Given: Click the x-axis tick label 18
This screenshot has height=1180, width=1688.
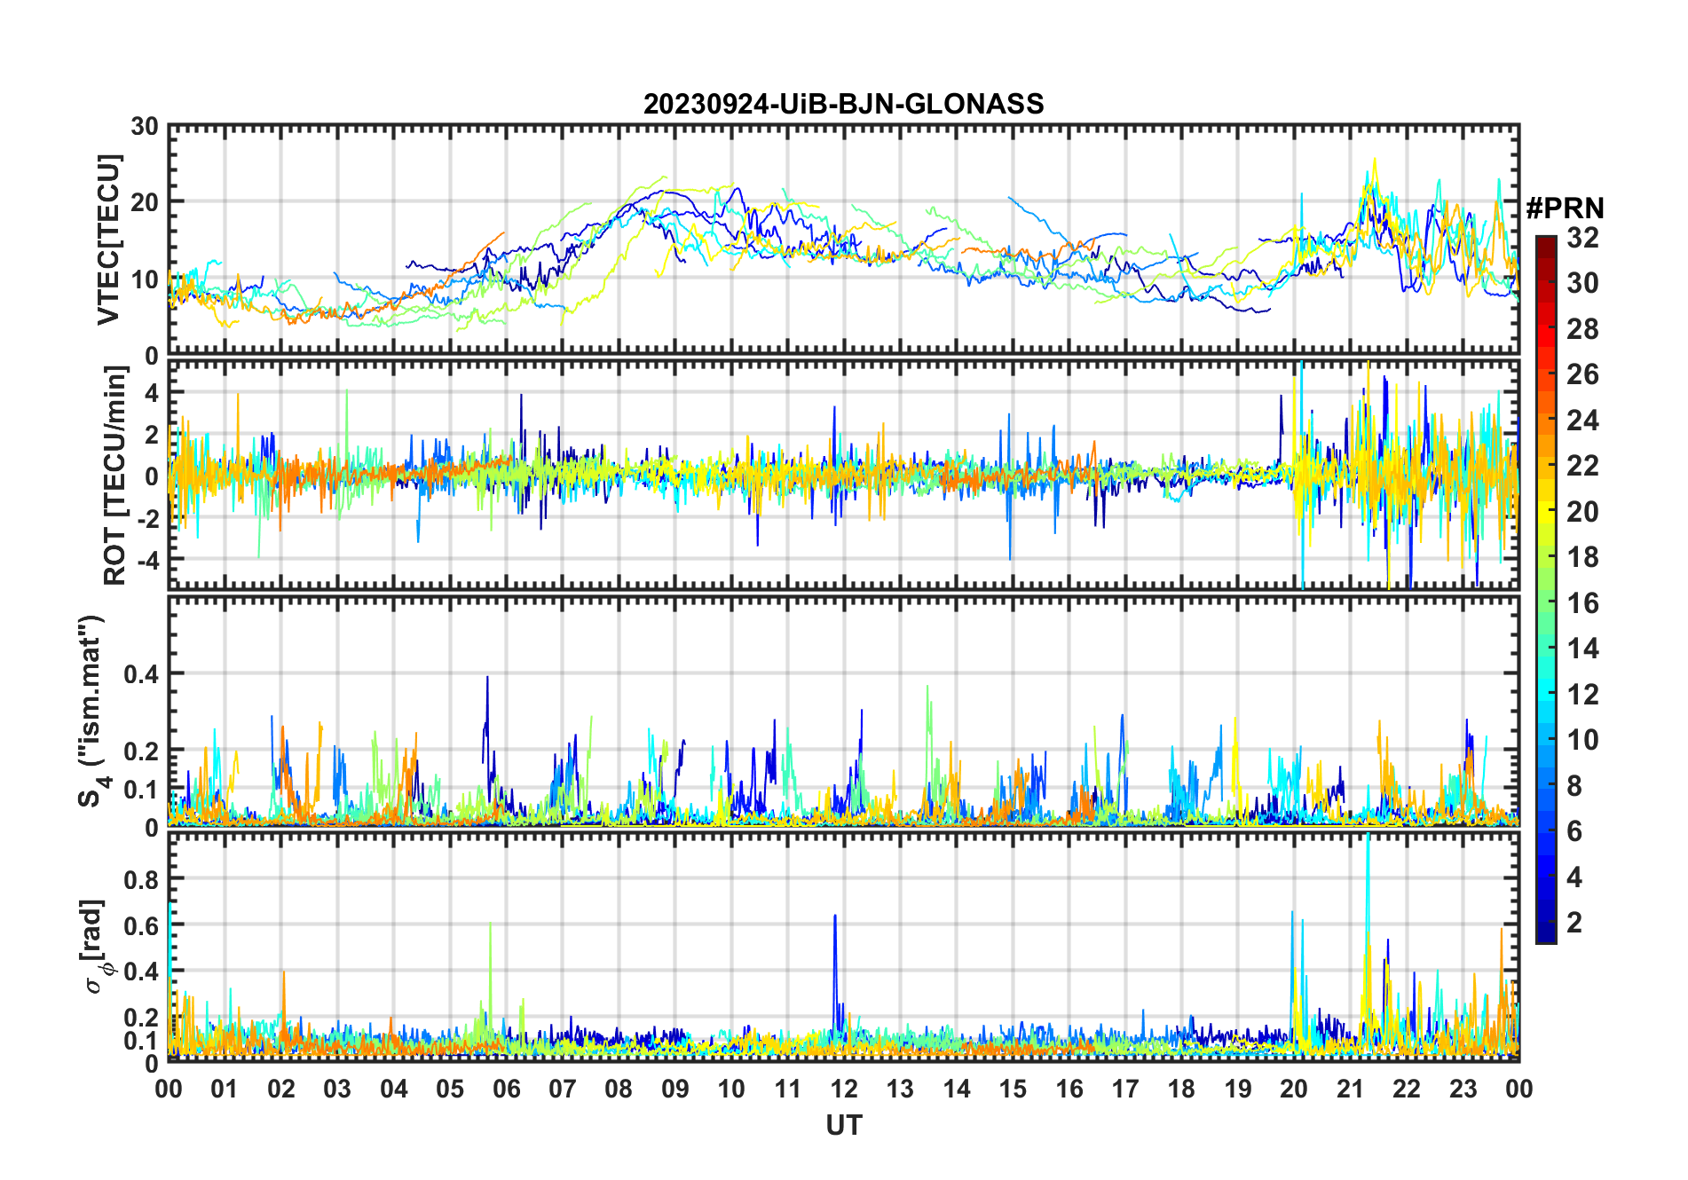Looking at the screenshot, I should click(1181, 1090).
